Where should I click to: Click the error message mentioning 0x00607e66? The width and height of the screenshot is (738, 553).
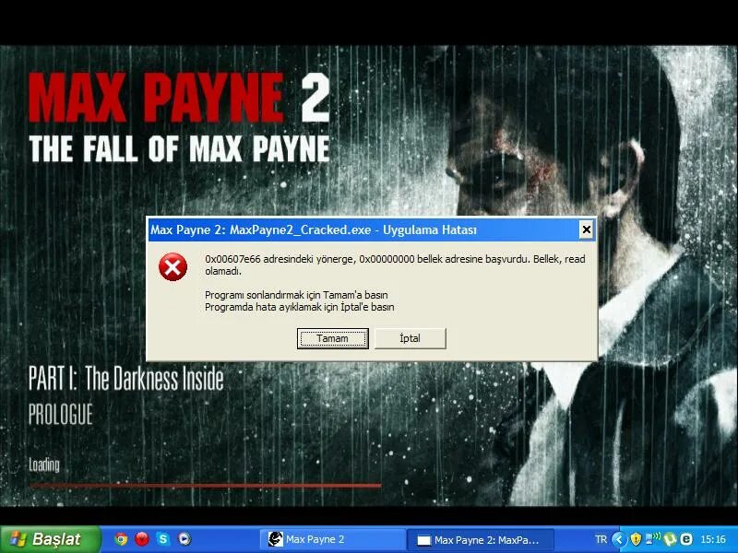(395, 265)
